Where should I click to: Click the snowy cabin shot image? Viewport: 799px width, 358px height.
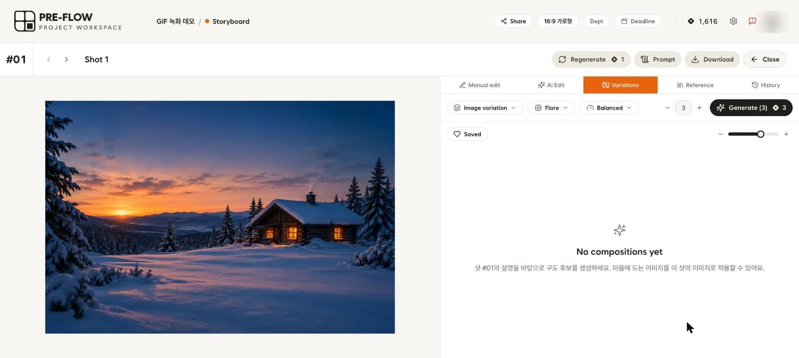point(220,217)
